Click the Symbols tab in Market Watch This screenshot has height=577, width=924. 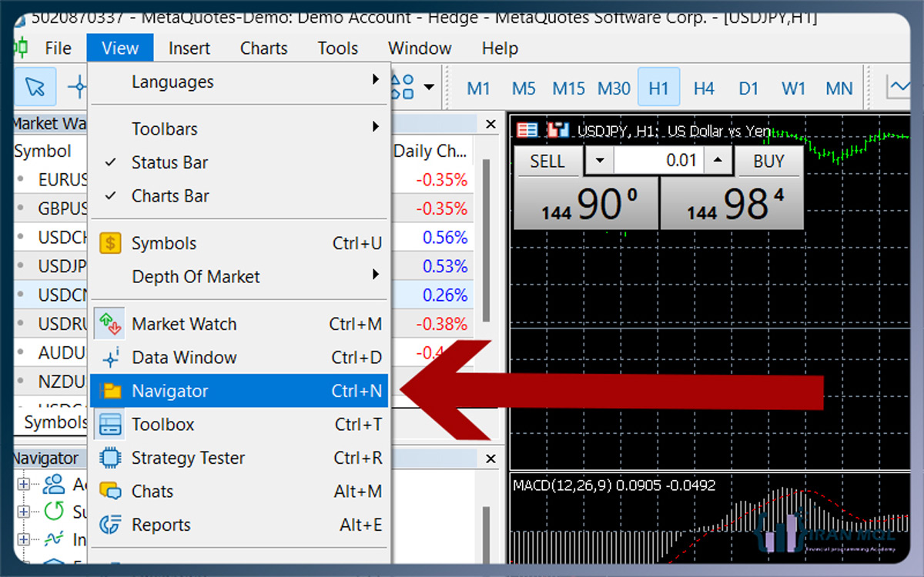pyautogui.click(x=55, y=422)
